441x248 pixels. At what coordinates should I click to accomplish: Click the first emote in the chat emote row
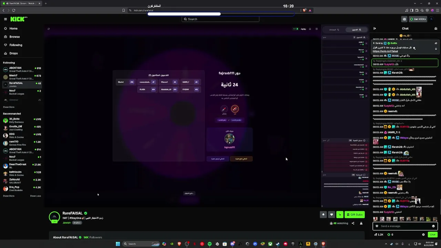376,219
